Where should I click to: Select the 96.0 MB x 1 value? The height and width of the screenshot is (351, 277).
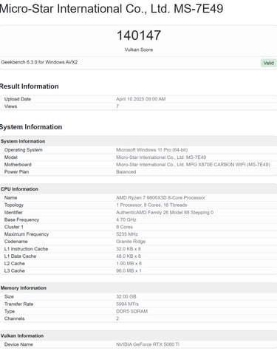[129, 270]
